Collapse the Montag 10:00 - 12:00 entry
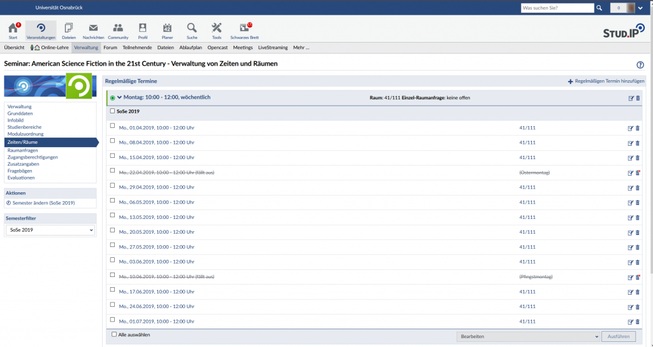This screenshot has width=653, height=347. click(119, 97)
